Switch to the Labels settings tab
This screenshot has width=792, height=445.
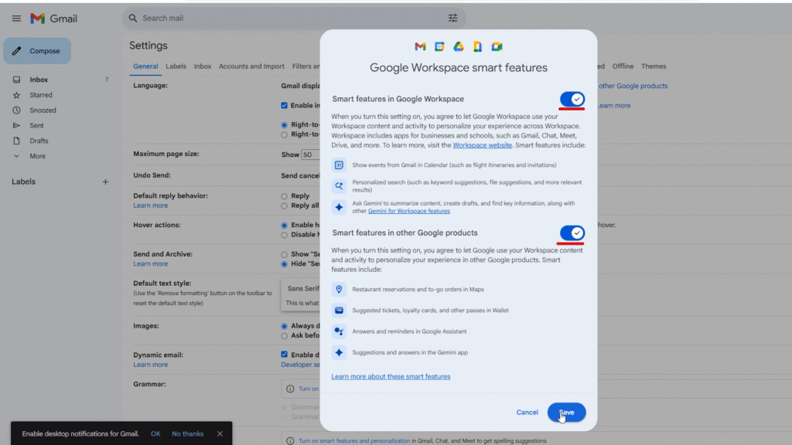click(176, 66)
